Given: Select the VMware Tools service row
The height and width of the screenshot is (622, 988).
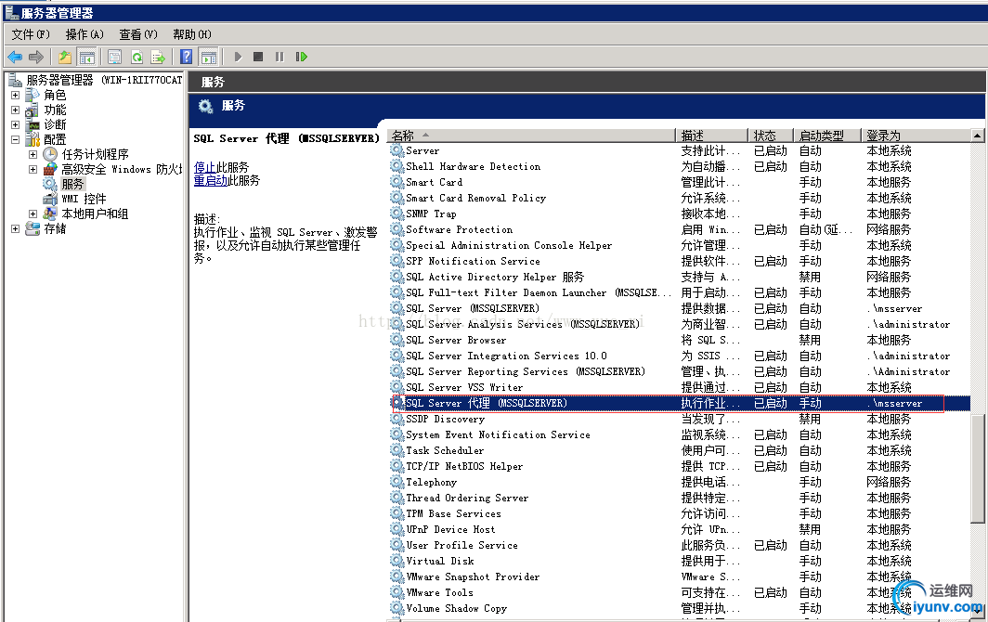Looking at the screenshot, I should [x=680, y=592].
